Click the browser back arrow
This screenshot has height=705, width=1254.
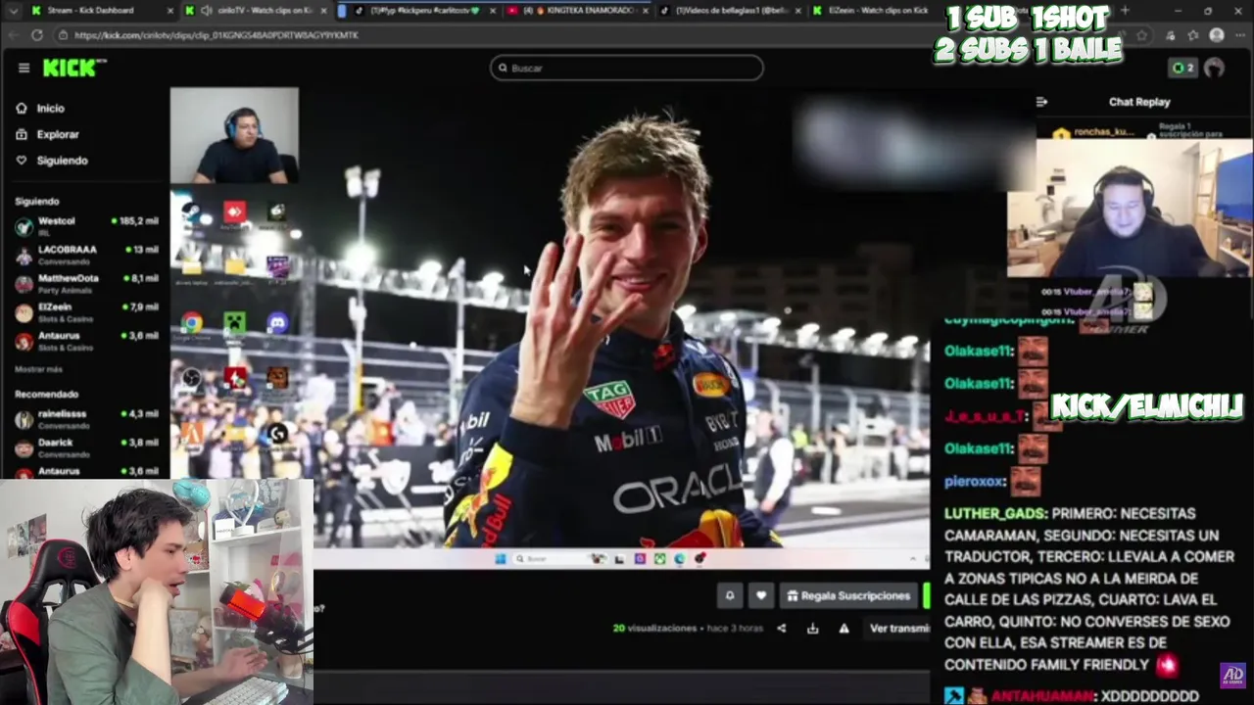[12, 34]
